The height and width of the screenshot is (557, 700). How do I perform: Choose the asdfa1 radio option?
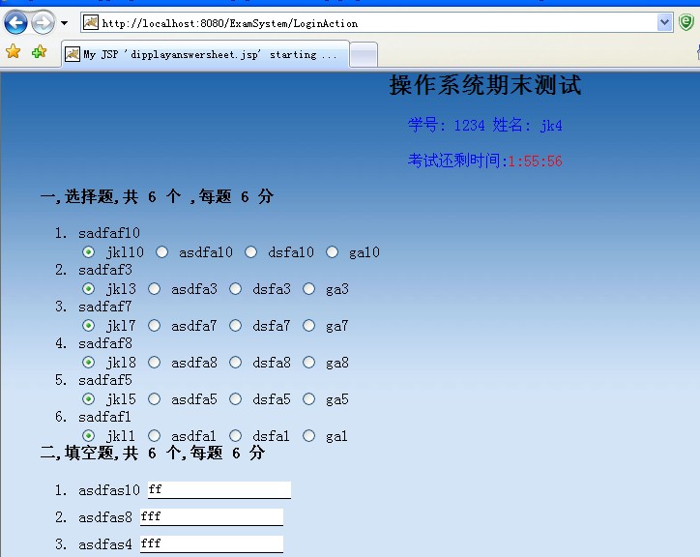click(x=154, y=435)
